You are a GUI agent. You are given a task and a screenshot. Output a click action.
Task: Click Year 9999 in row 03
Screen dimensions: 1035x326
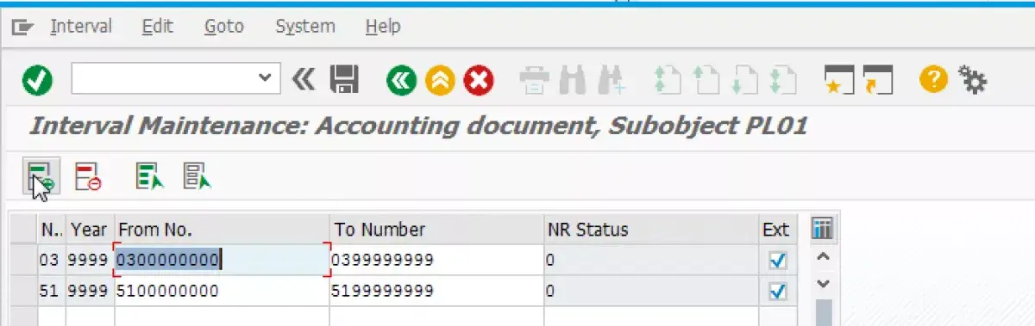(90, 260)
